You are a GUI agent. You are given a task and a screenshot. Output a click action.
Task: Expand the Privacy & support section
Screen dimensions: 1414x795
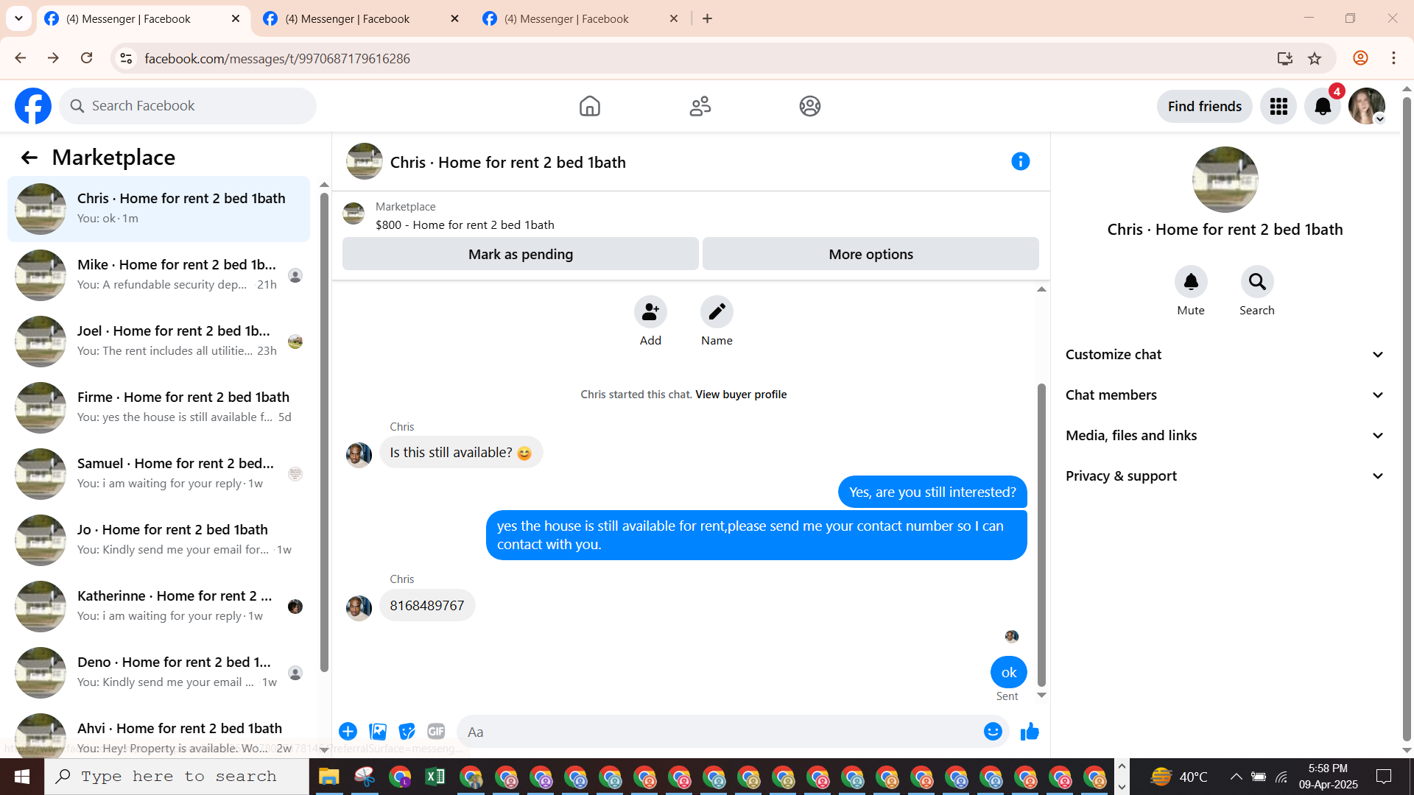(1225, 476)
